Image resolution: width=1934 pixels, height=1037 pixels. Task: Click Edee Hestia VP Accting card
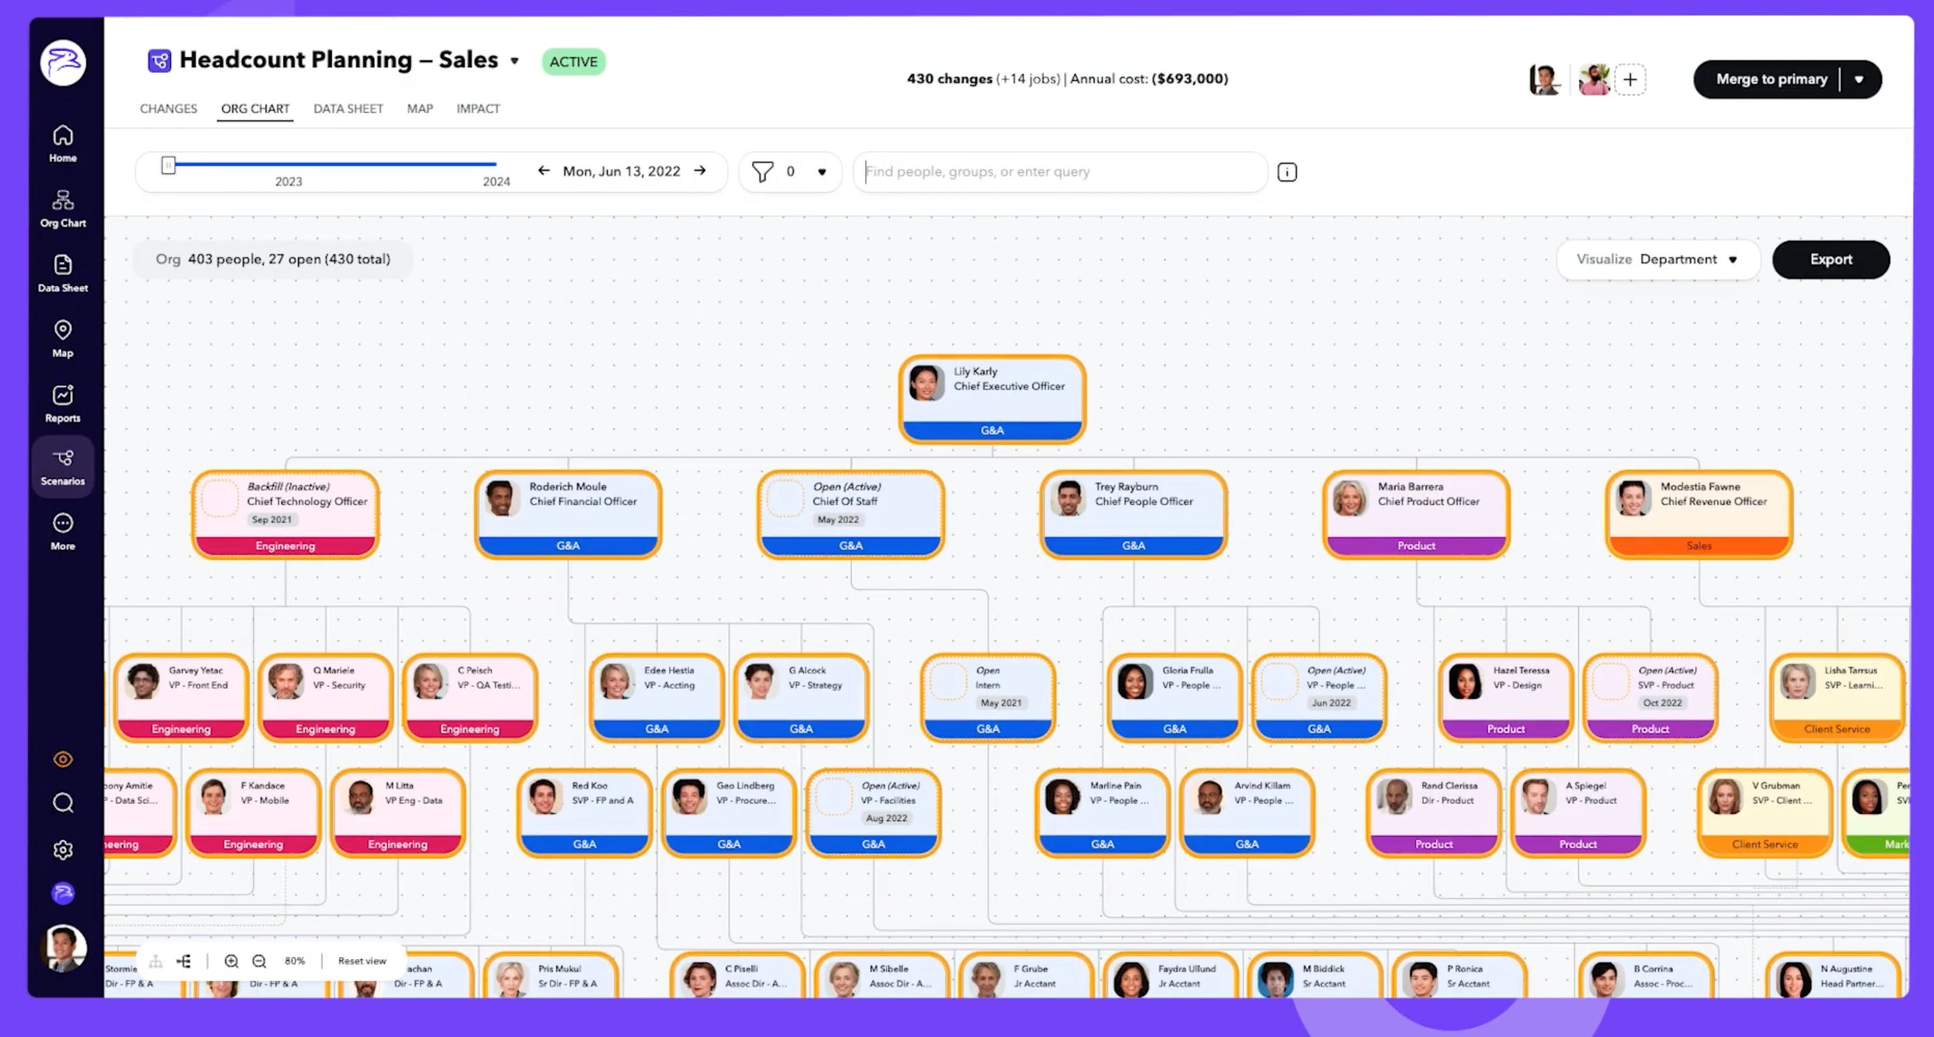[x=657, y=698]
